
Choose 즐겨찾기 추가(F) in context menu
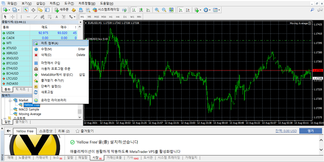61,80
